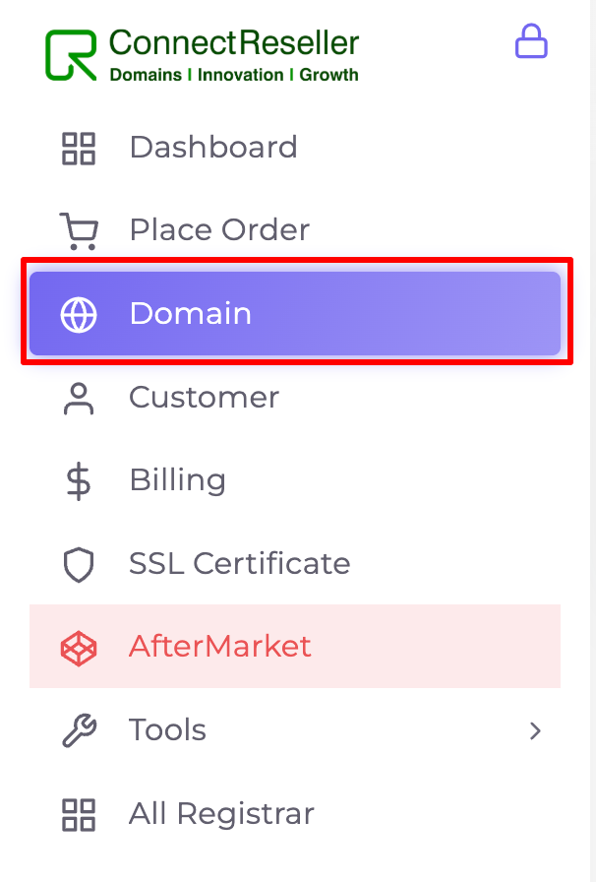Image resolution: width=596 pixels, height=882 pixels.
Task: Click the Customer person icon
Action: [79, 399]
